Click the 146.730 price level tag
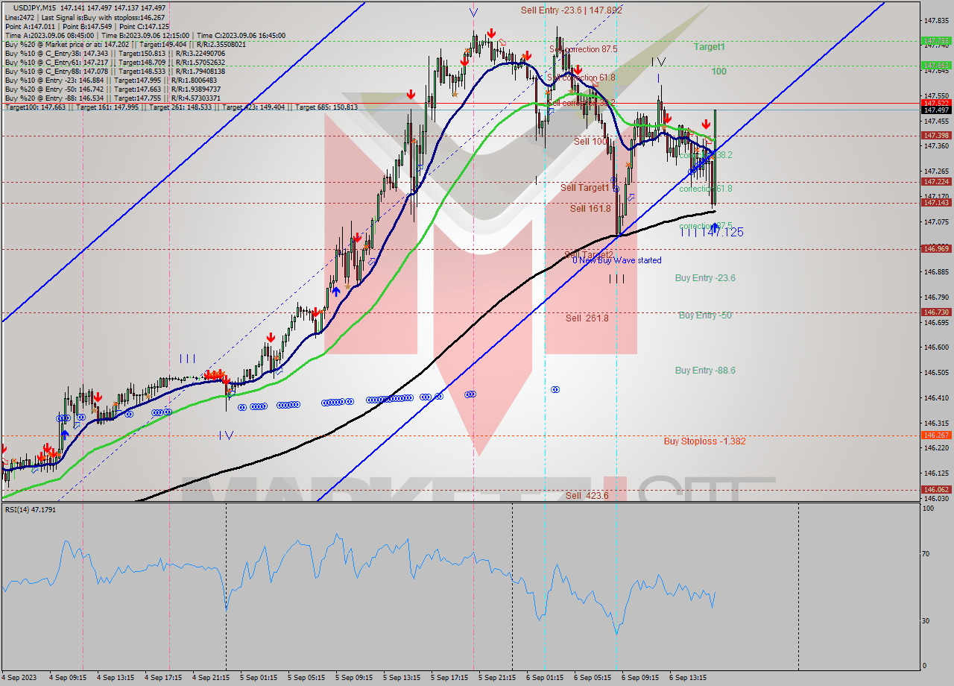954x686 pixels. point(936,312)
